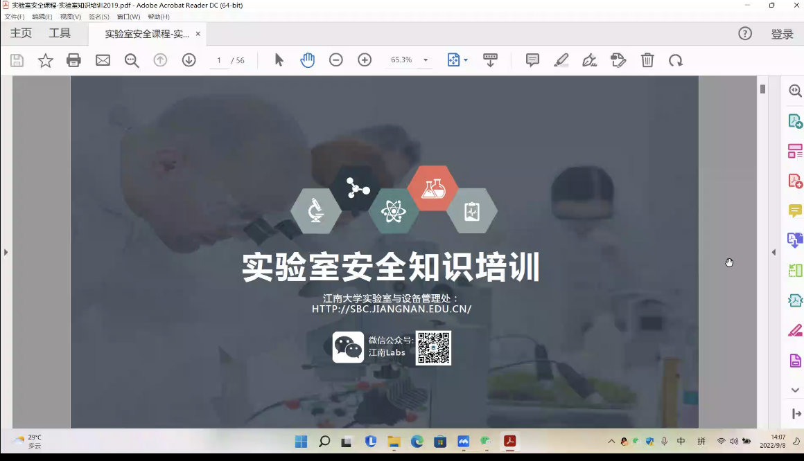The width and height of the screenshot is (804, 461).
Task: Click the Save file icon
Action: tap(17, 60)
